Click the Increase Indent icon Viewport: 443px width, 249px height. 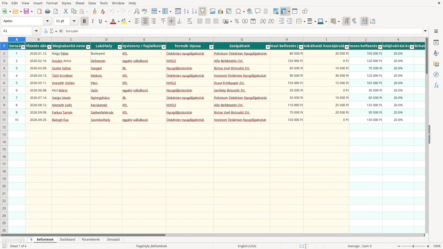(281, 21)
